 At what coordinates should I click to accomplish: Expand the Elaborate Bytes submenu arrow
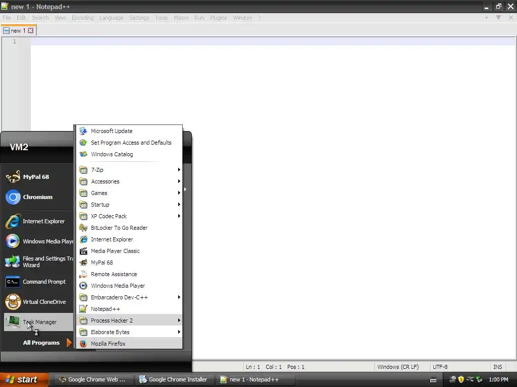click(x=179, y=332)
